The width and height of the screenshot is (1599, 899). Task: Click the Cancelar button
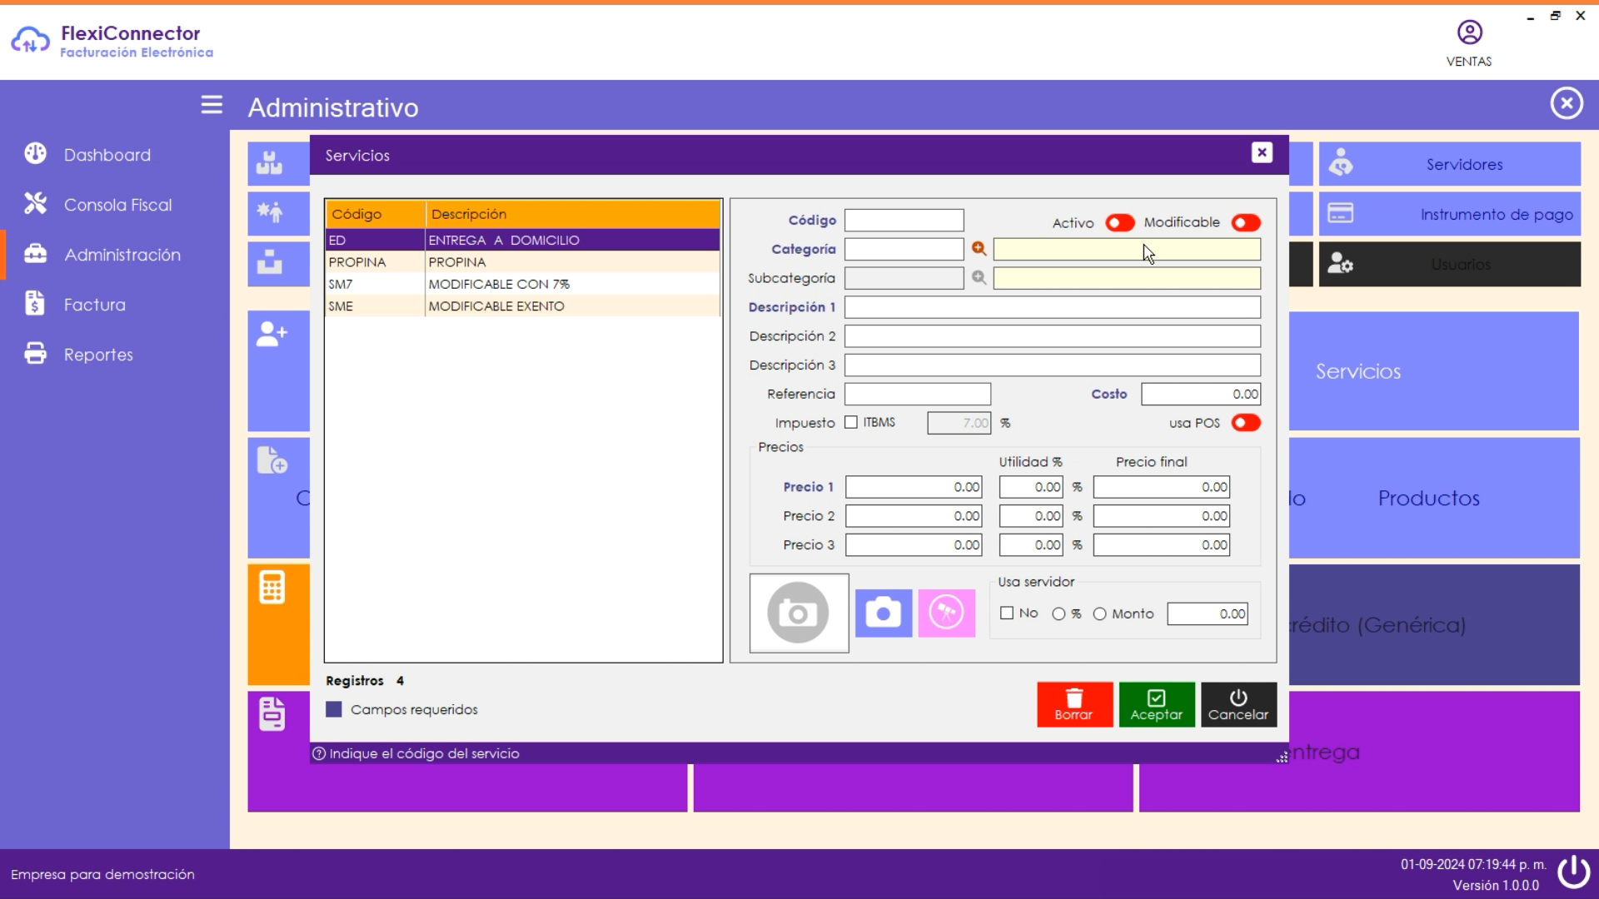(x=1238, y=705)
